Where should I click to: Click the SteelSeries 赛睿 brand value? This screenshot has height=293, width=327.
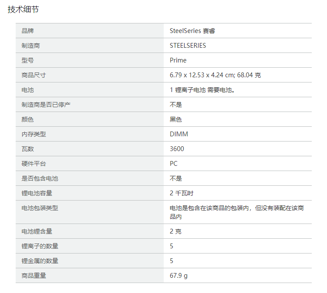pyautogui.click(x=192, y=31)
